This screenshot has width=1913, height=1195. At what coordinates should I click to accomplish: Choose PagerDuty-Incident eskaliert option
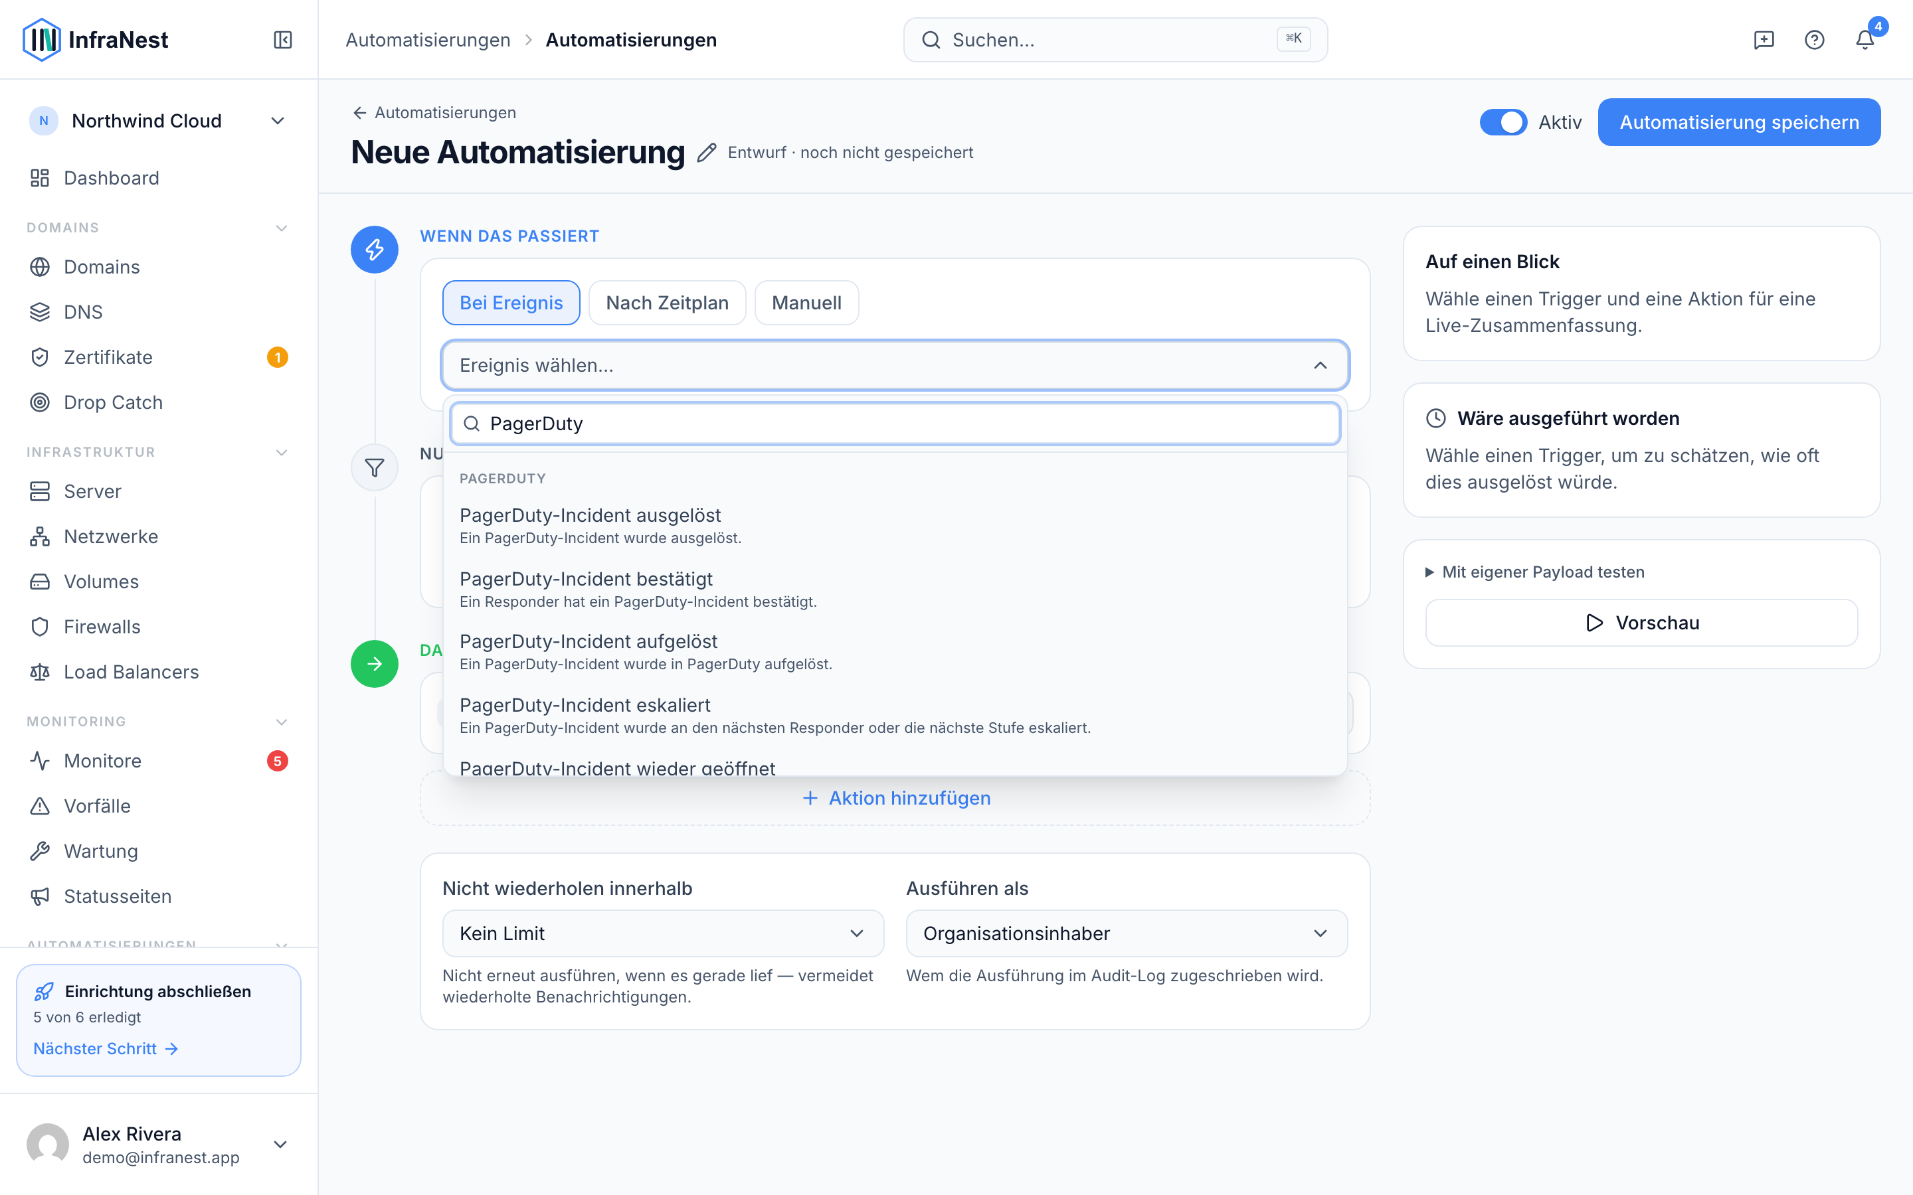point(895,715)
